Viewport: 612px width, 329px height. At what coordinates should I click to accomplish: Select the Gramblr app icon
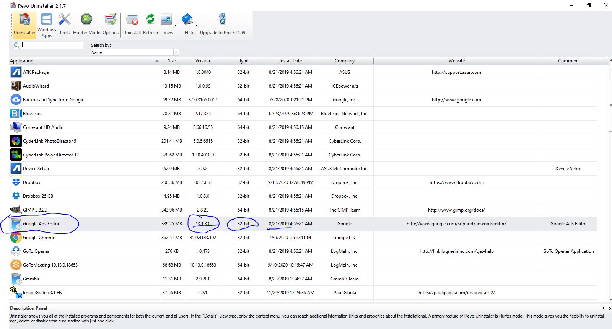[16, 279]
